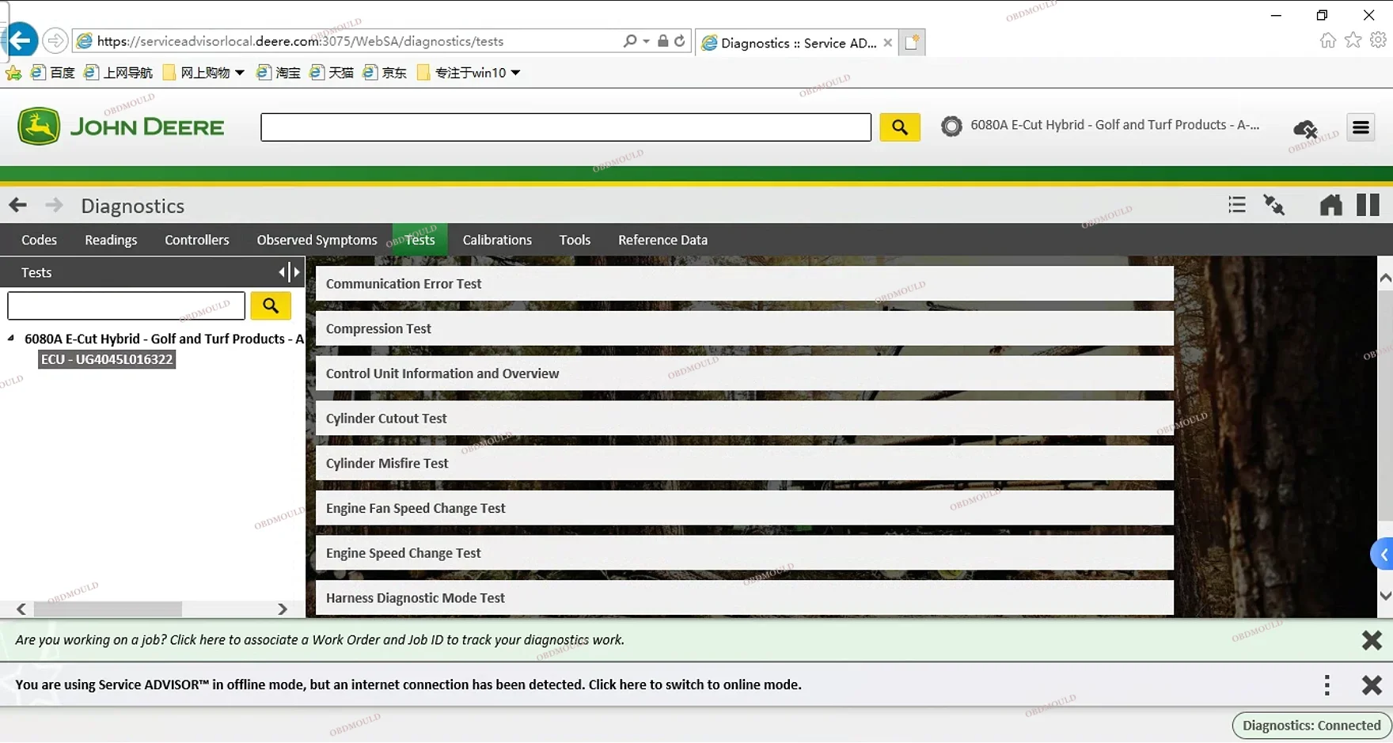
Task: Switch to the Calibrations tab
Action: click(497, 240)
